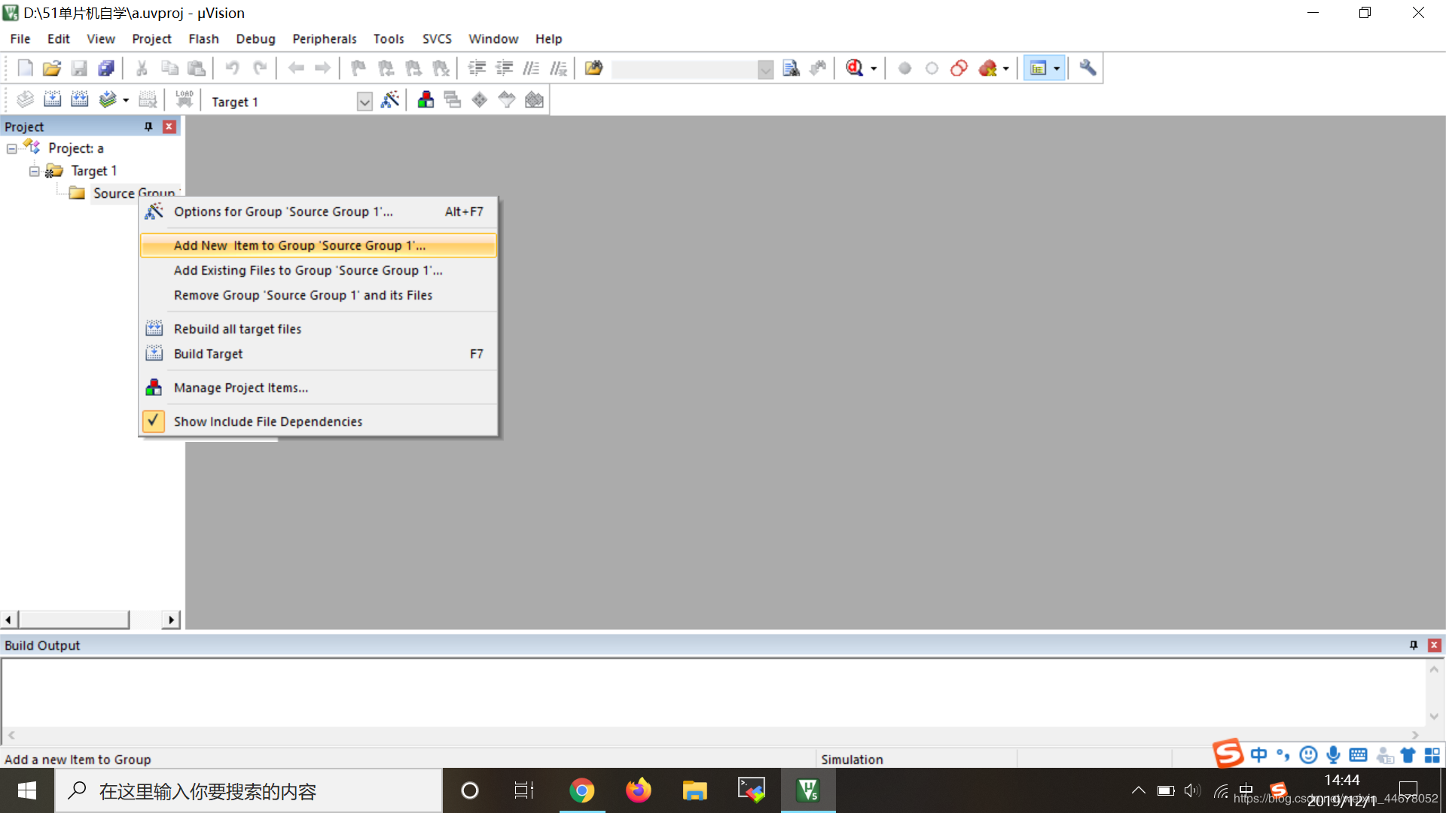This screenshot has height=813, width=1446.
Task: Click the Save All icon
Action: [106, 69]
